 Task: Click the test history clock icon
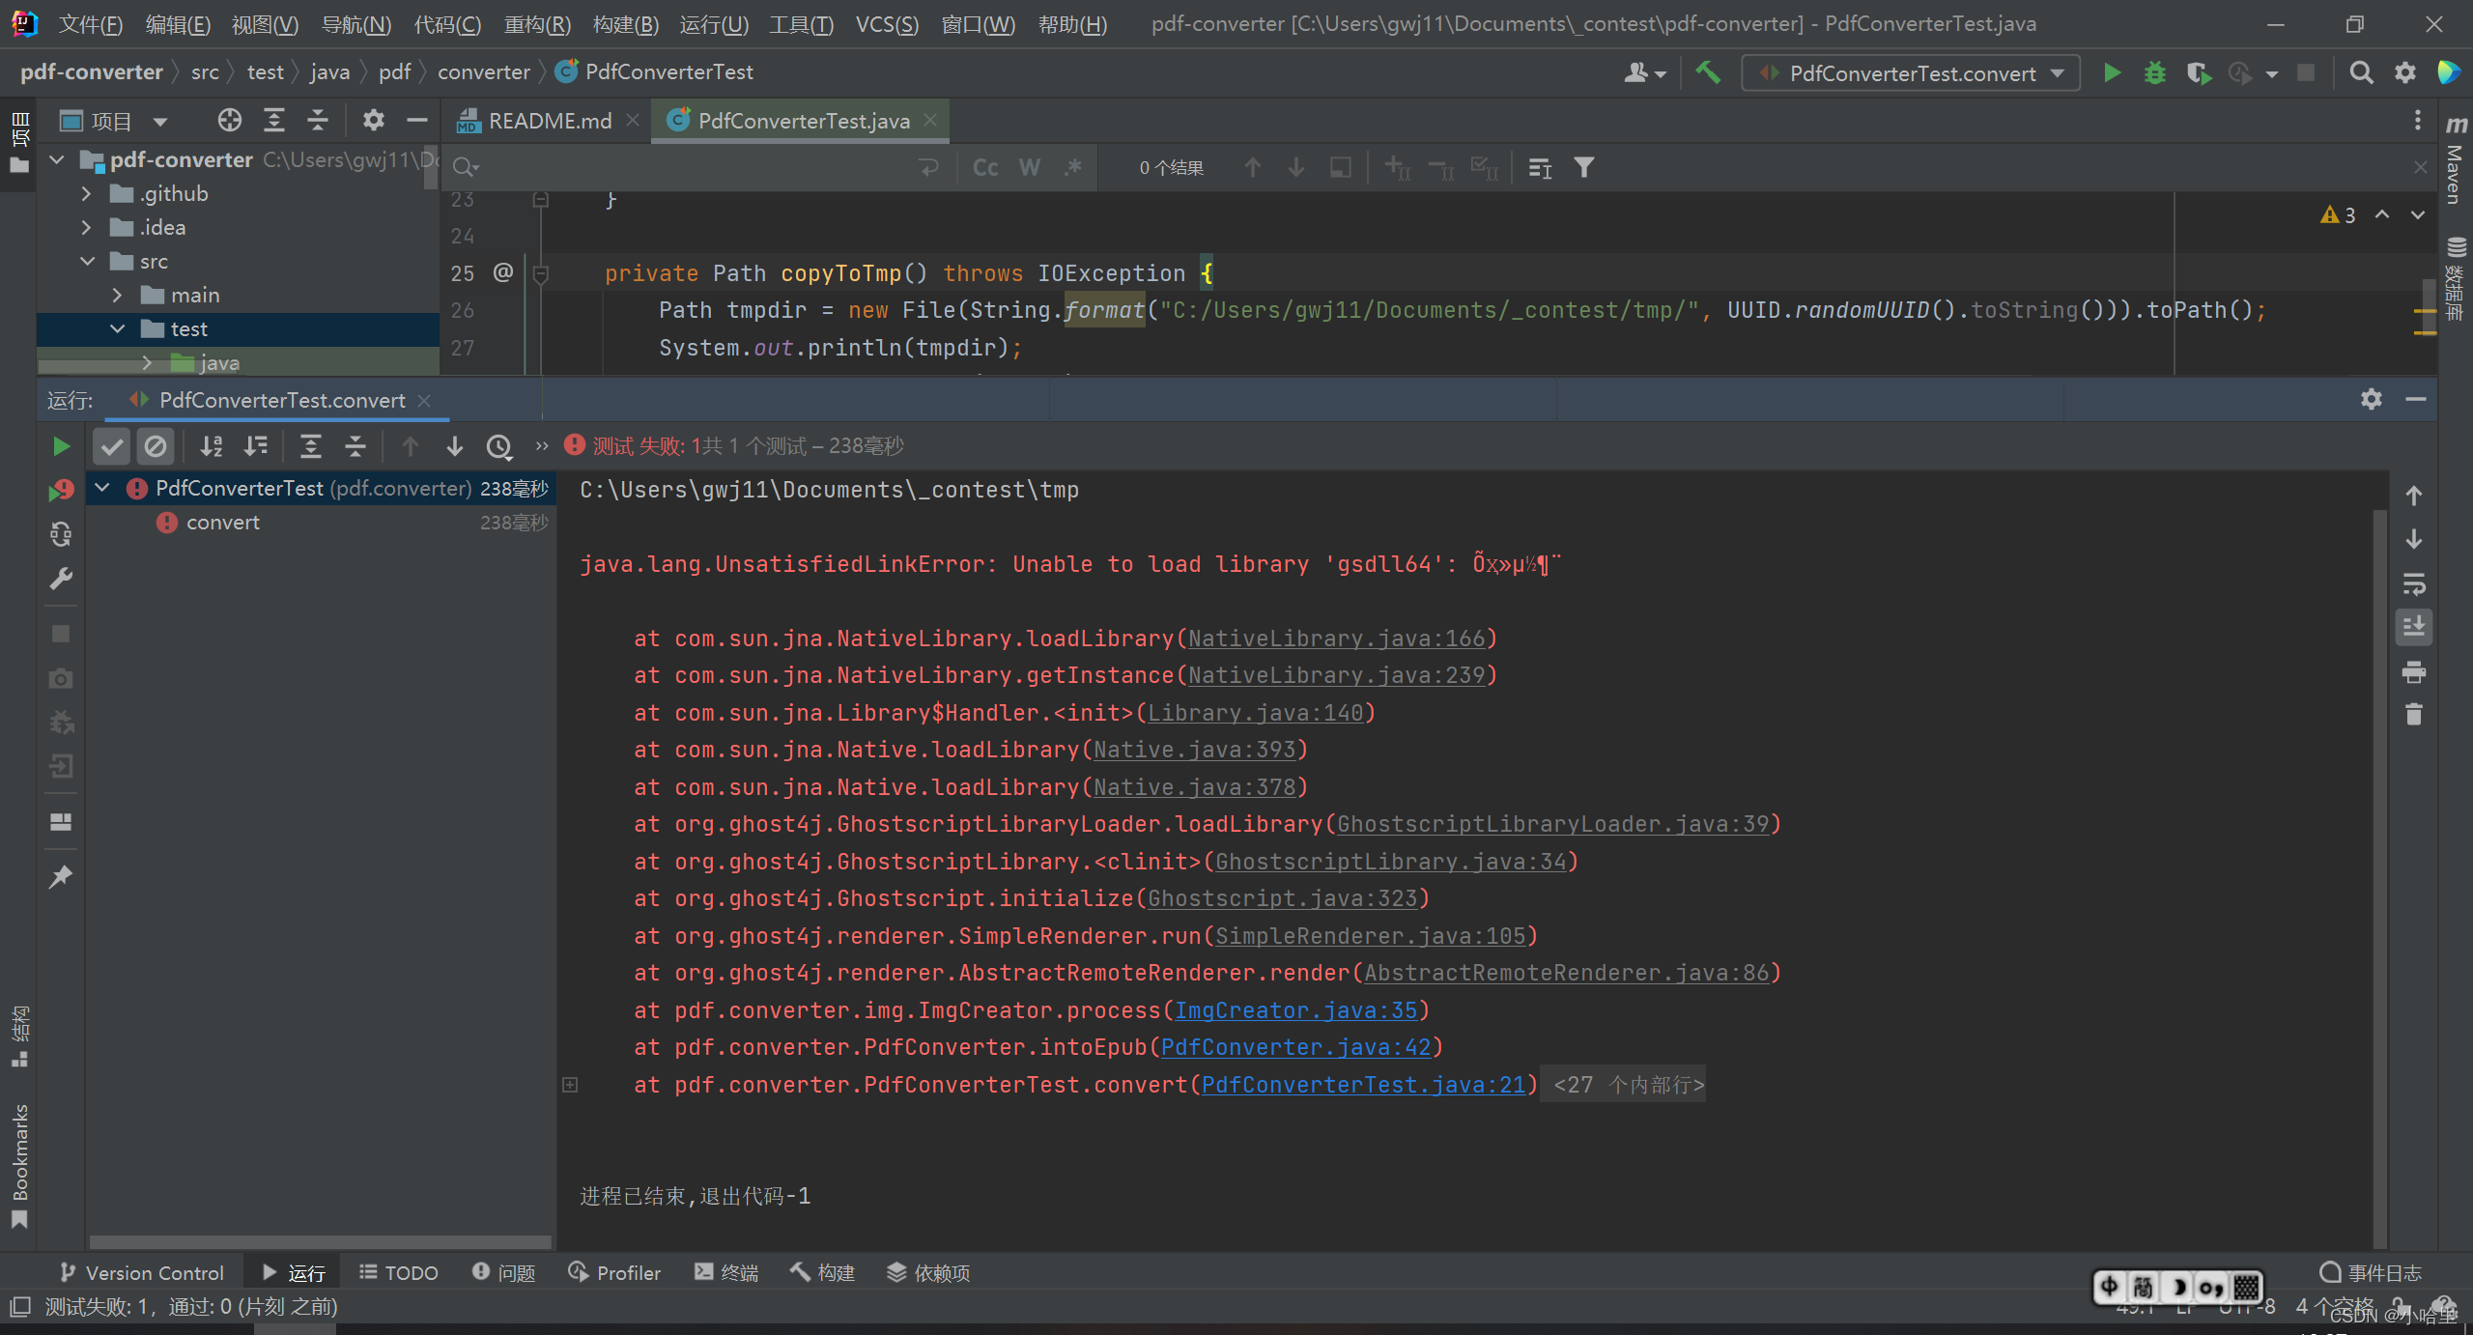pos(498,446)
